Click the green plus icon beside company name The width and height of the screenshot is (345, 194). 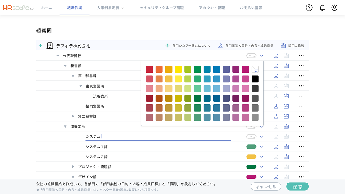tap(40, 45)
